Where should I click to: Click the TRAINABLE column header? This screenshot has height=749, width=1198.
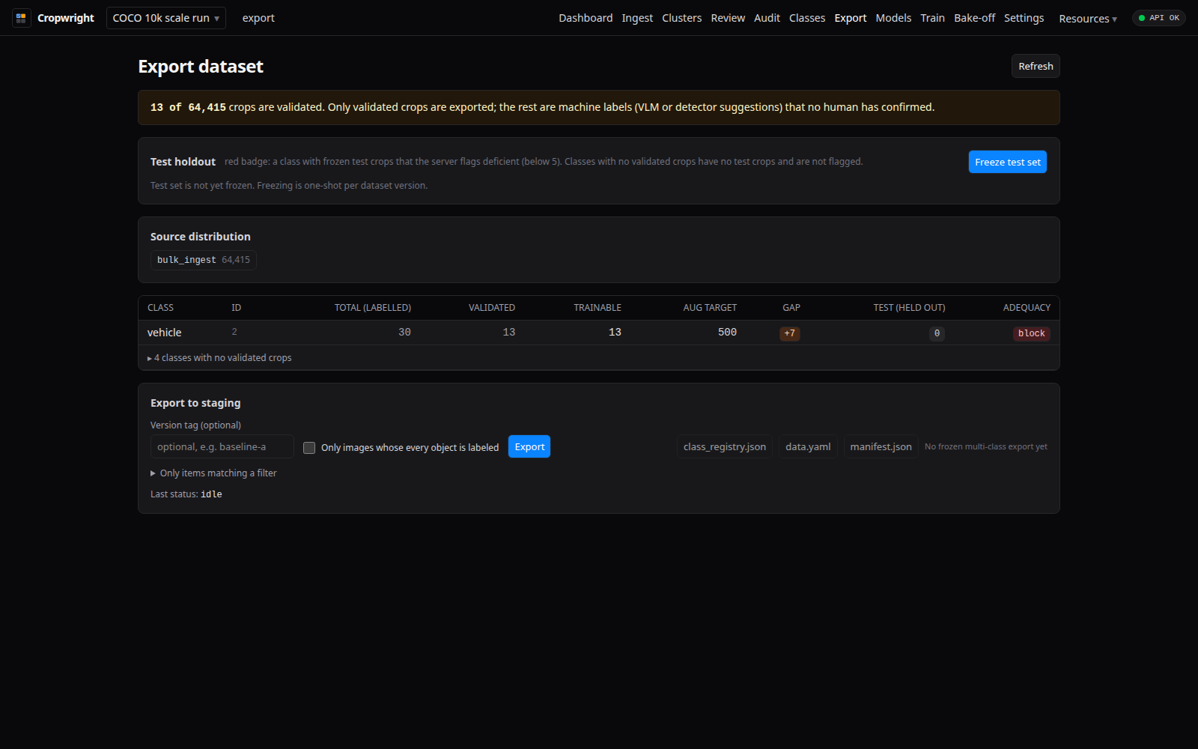[598, 308]
